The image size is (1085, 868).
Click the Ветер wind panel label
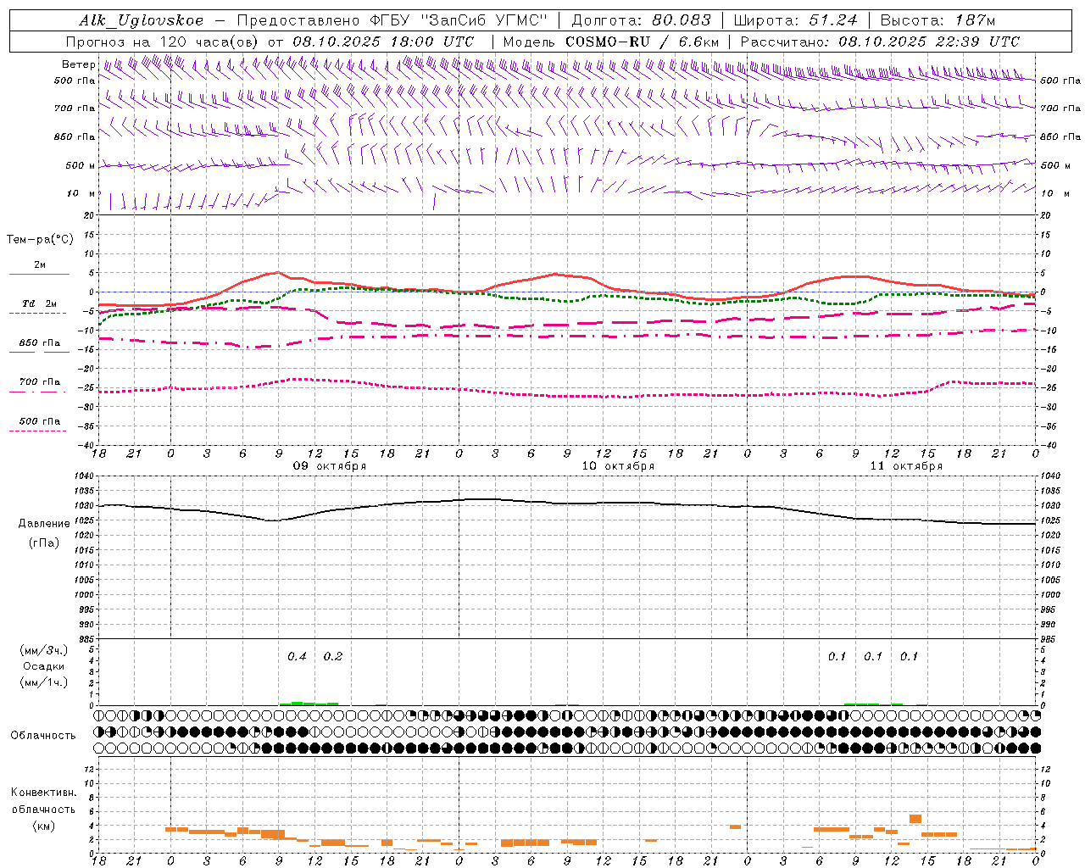point(79,64)
